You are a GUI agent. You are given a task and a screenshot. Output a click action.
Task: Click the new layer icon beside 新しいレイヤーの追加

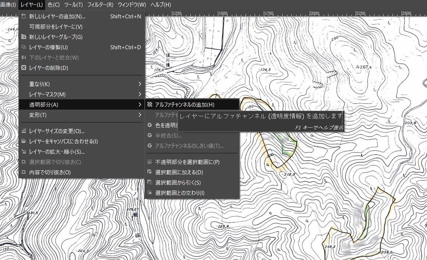pos(24,16)
